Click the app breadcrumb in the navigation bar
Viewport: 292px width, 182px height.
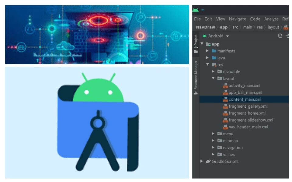tap(223, 27)
